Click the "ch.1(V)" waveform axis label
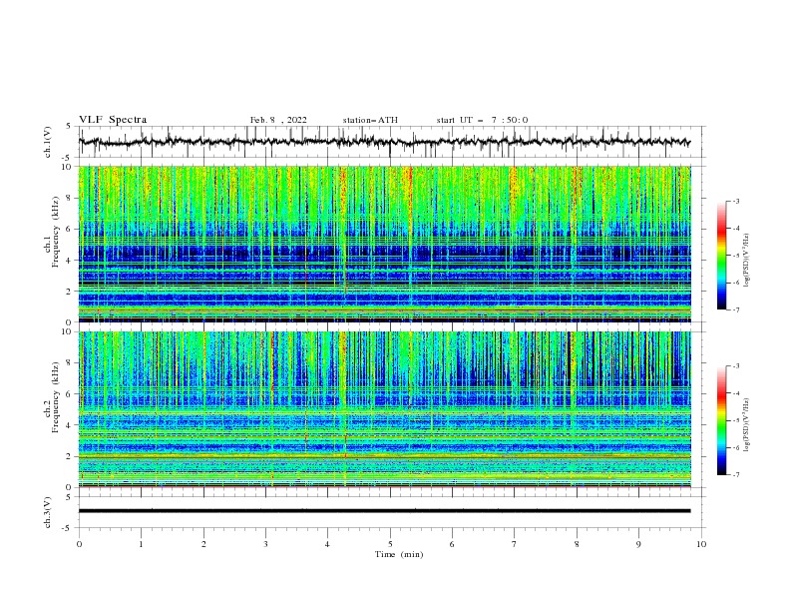Viewport: 790px width, 611px height. point(48,142)
